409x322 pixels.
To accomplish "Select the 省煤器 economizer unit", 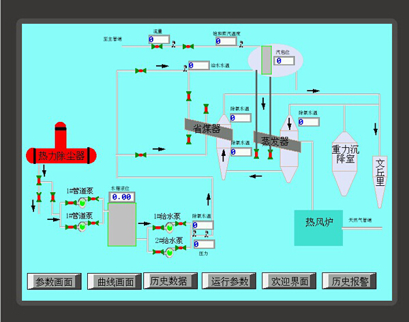I will coord(207,127).
